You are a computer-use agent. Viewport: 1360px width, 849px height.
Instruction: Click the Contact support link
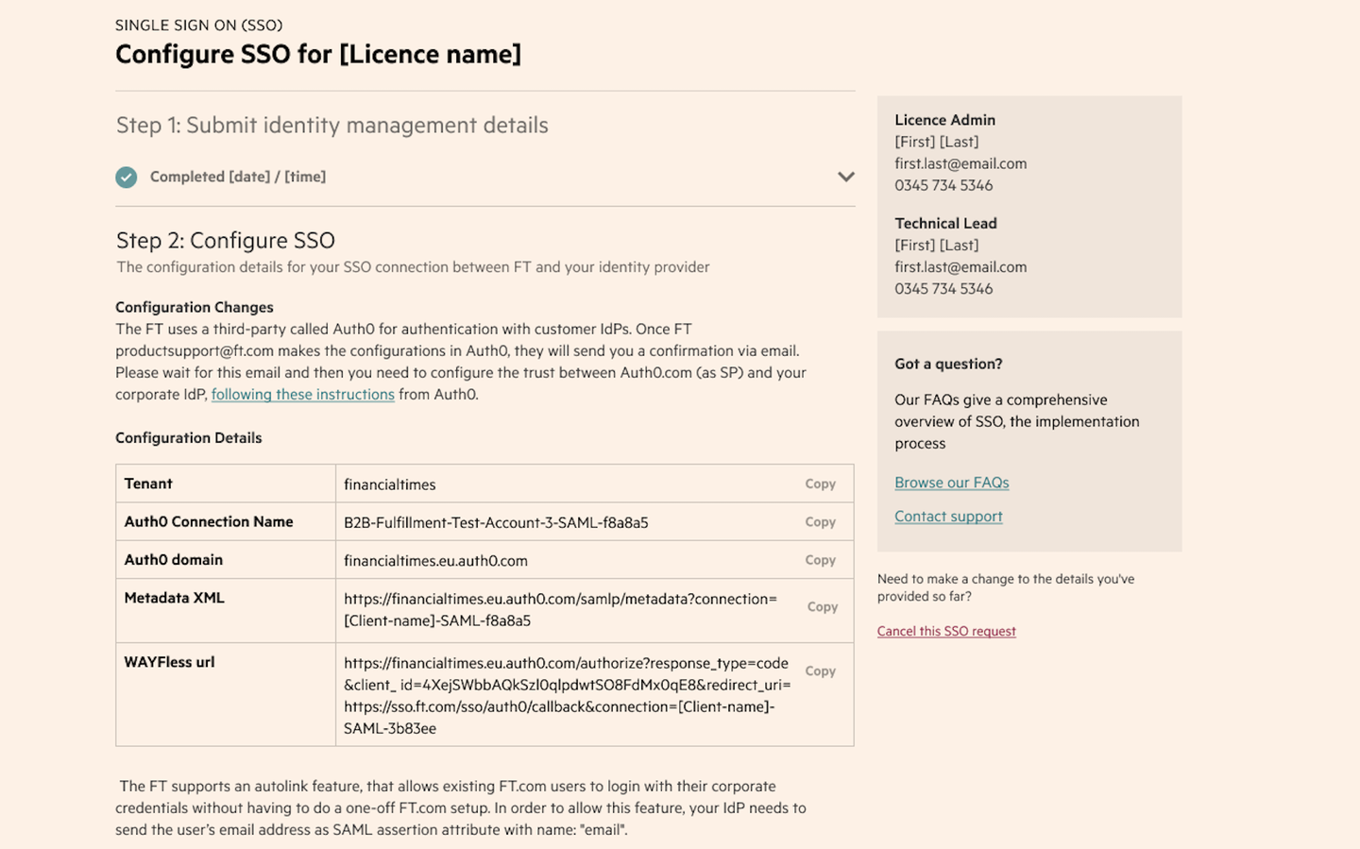[x=948, y=517]
